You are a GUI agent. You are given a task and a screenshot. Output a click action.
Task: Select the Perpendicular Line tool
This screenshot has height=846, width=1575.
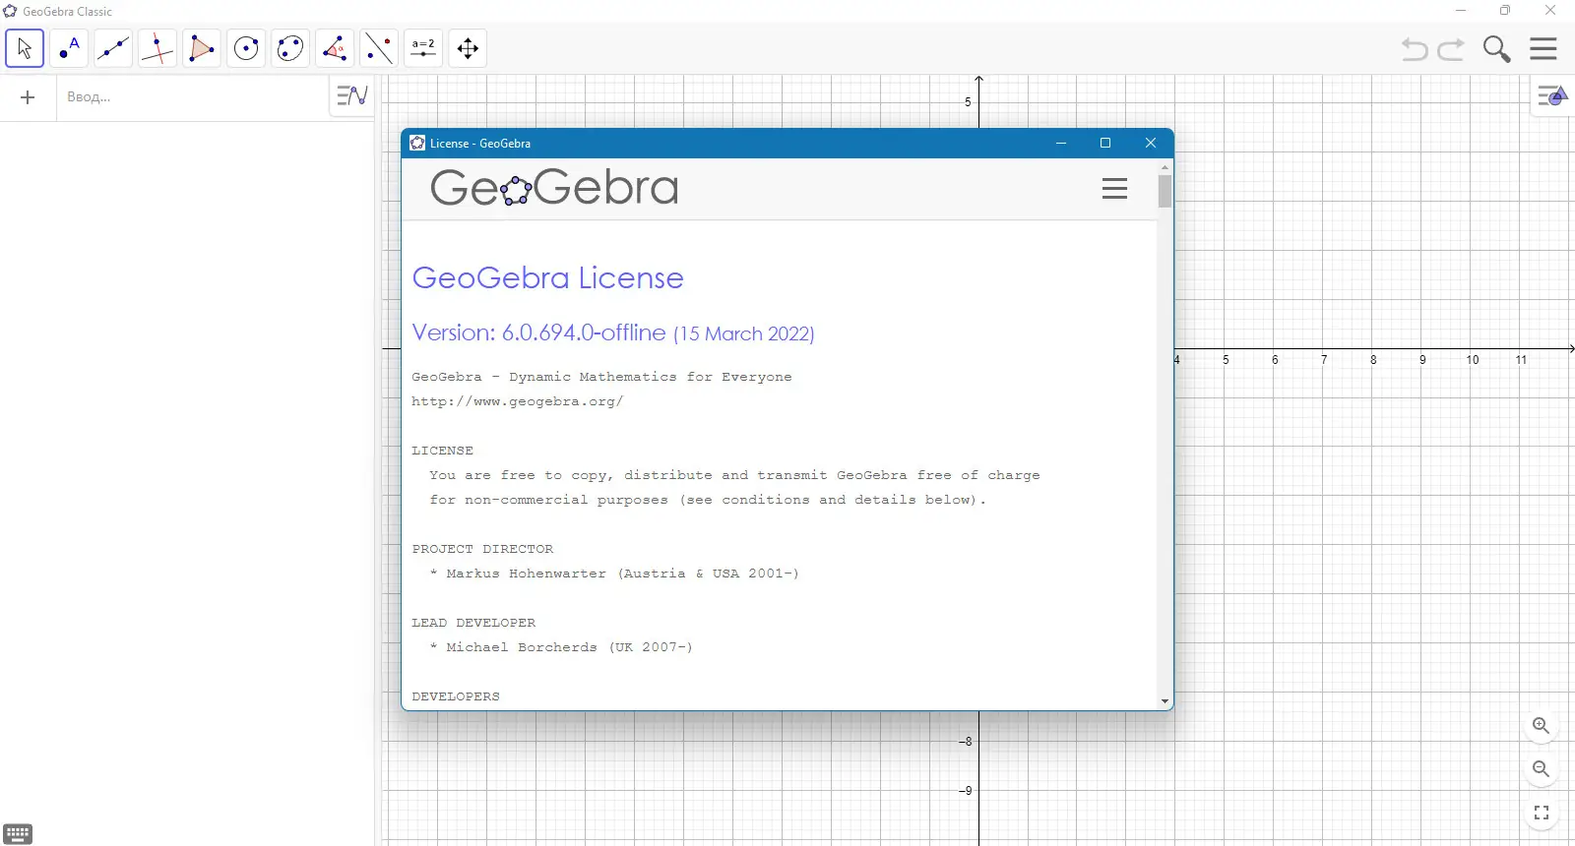(157, 48)
